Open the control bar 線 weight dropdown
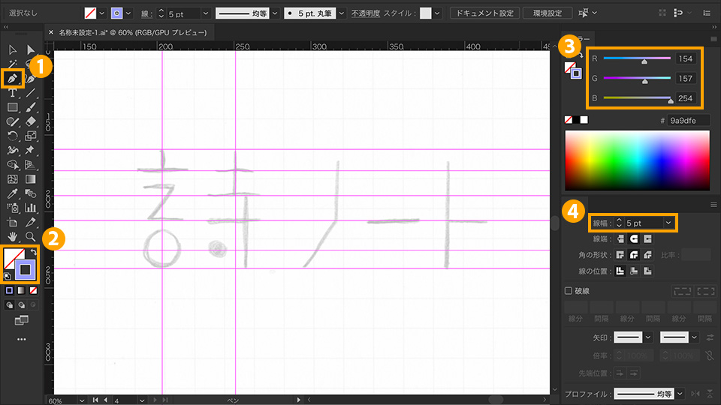 [x=206, y=13]
